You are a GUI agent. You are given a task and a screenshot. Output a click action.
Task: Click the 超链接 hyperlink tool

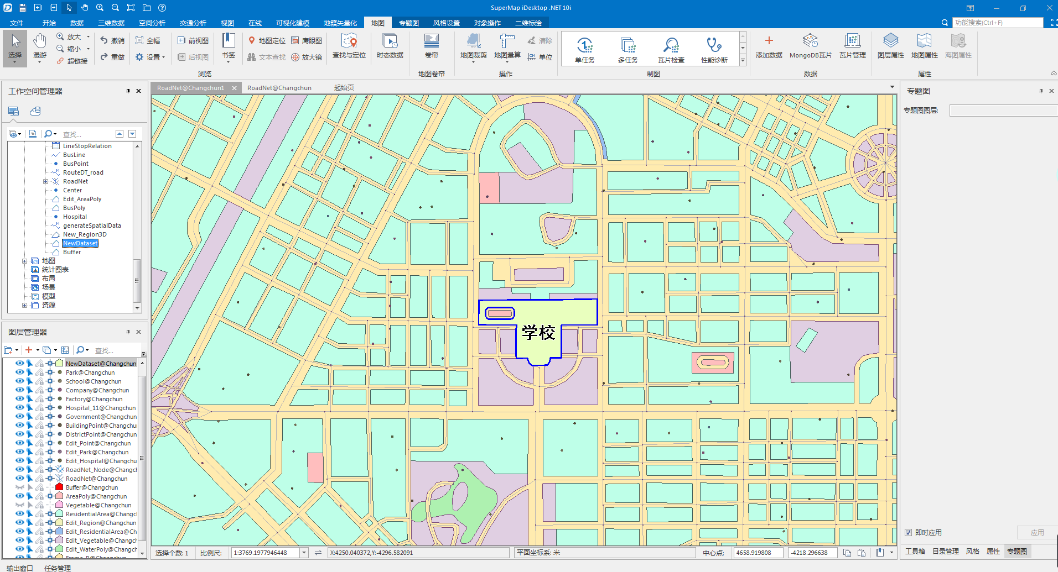click(x=72, y=61)
